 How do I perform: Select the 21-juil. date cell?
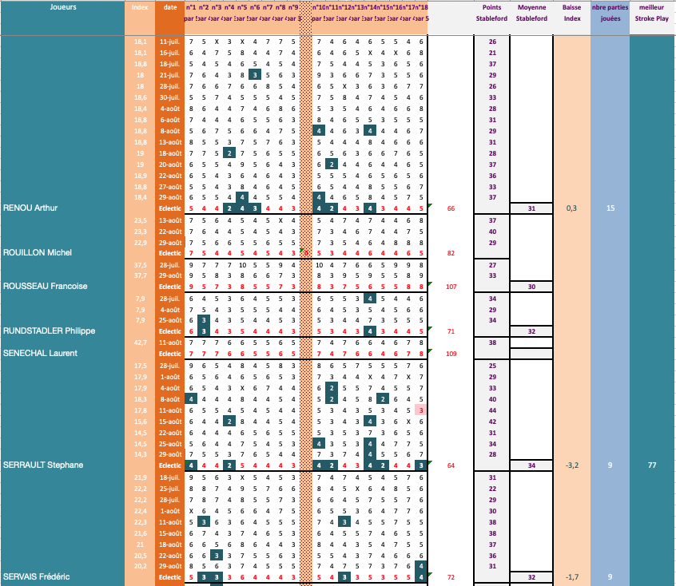pos(170,75)
